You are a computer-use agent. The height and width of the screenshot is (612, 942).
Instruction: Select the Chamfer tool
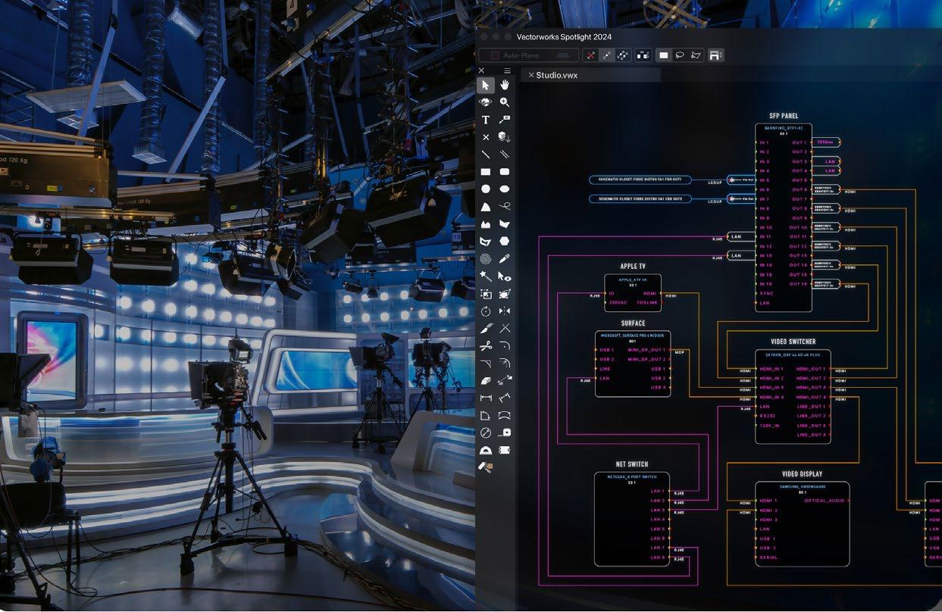pyautogui.click(x=486, y=364)
